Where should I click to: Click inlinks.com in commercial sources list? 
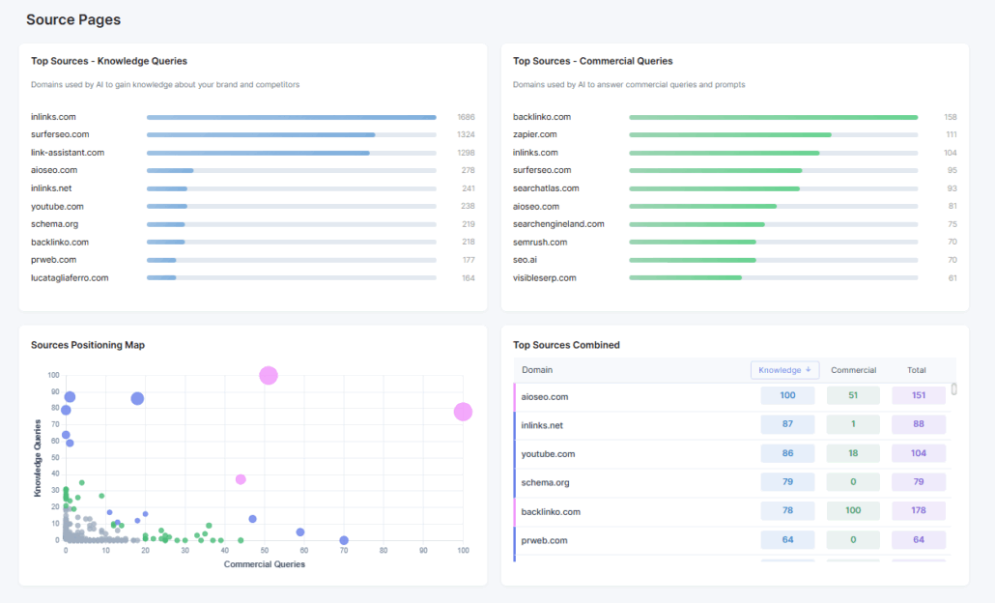click(535, 153)
